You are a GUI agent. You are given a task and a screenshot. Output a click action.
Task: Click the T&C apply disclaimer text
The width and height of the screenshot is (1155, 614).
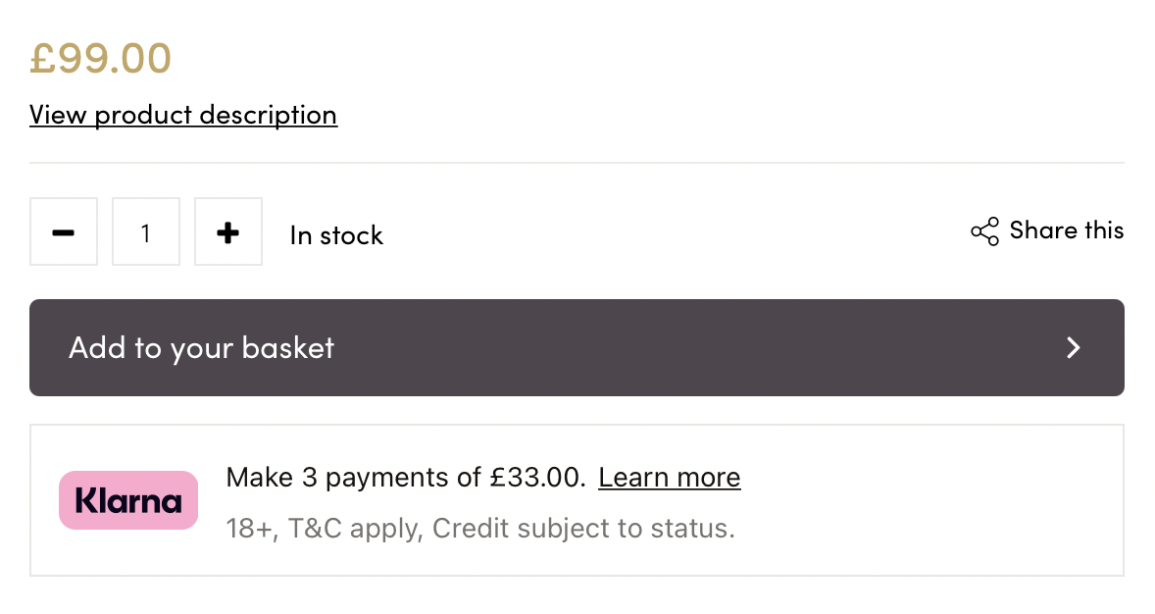pyautogui.click(x=480, y=528)
